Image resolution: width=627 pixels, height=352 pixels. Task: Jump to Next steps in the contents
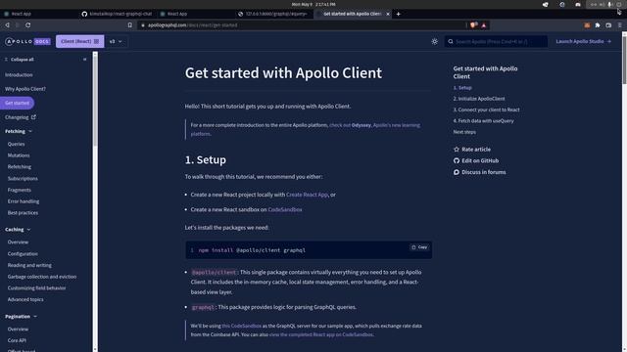tap(464, 132)
